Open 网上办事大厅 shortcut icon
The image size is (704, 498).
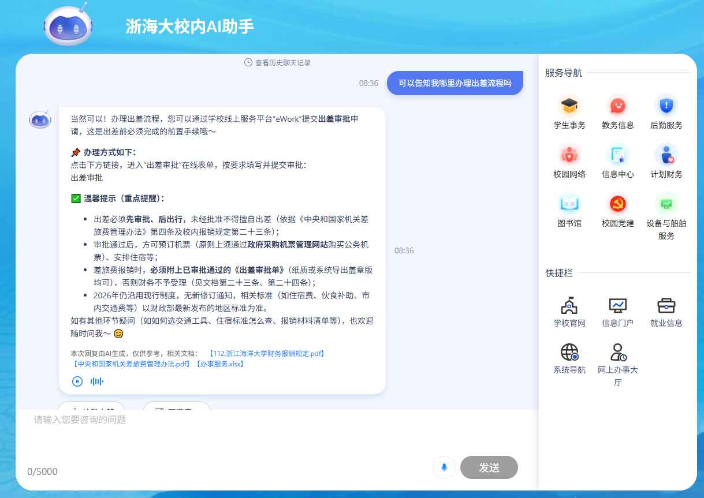point(618,352)
